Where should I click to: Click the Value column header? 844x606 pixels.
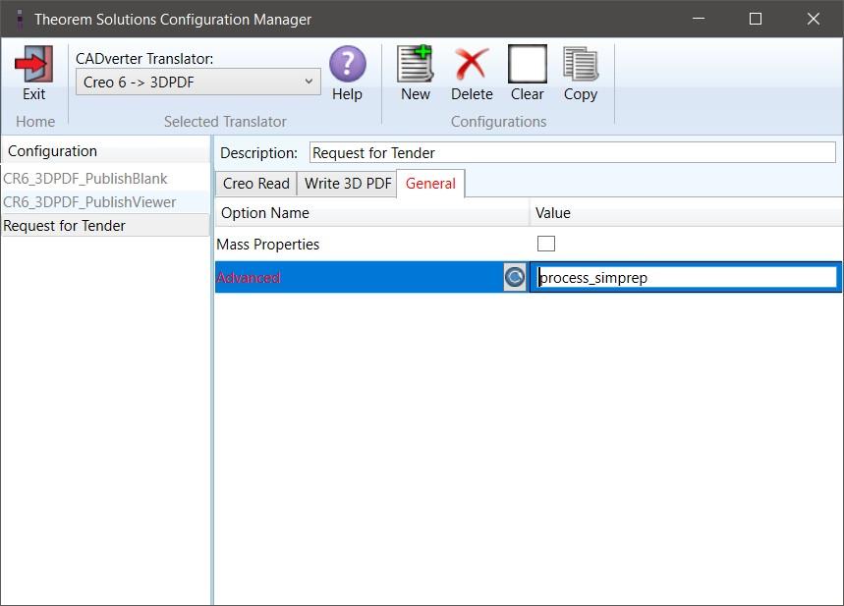pos(686,213)
